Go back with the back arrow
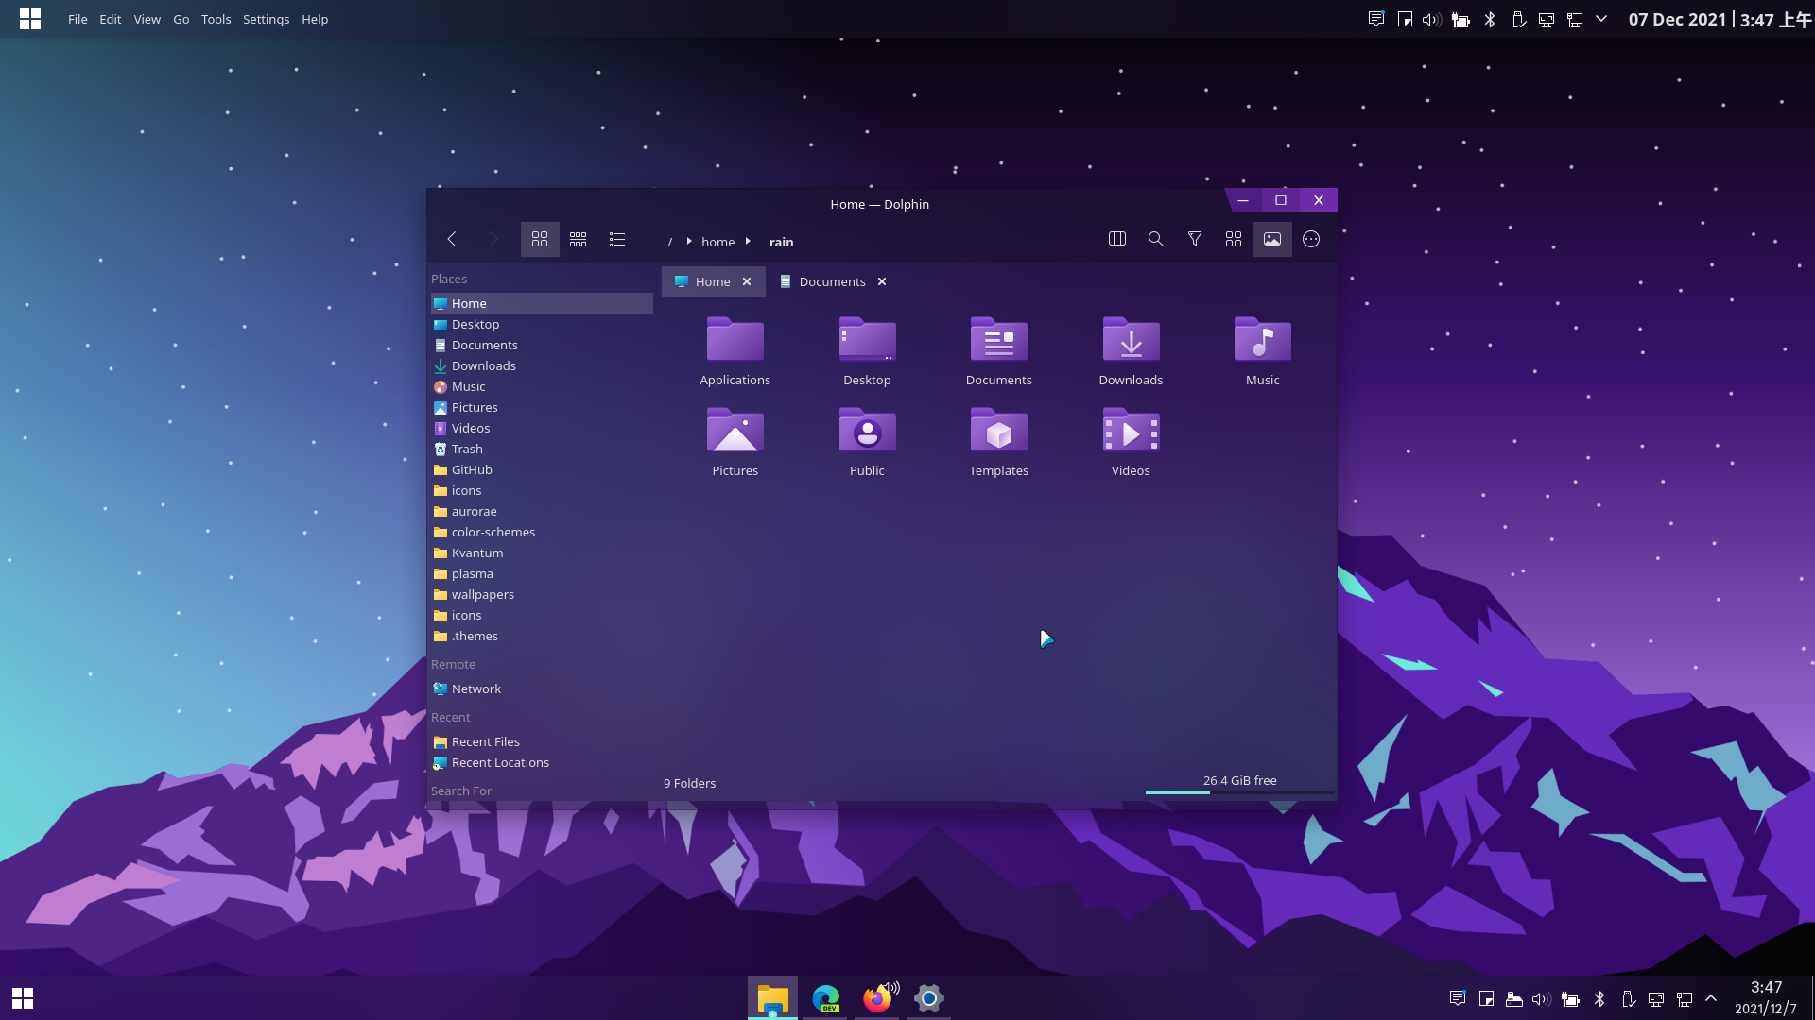The image size is (1815, 1020). point(452,240)
